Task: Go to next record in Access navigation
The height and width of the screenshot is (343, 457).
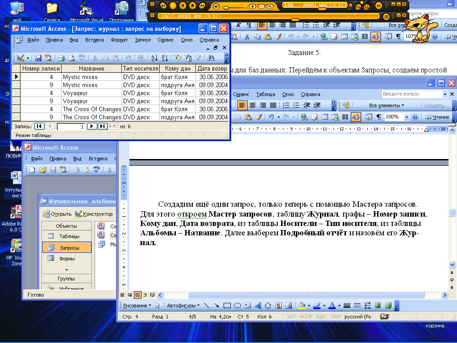Action: [x=91, y=126]
